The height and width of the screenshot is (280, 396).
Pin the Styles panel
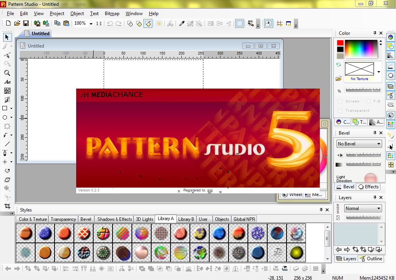(321, 210)
